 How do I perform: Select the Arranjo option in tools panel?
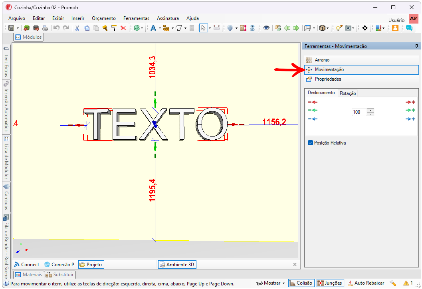[322, 60]
